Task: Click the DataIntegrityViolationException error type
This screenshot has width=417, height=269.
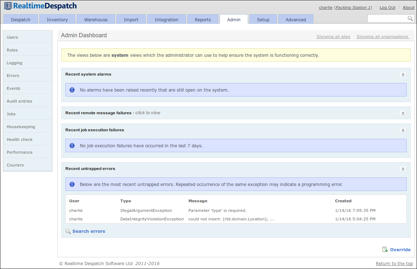Action: (152, 219)
